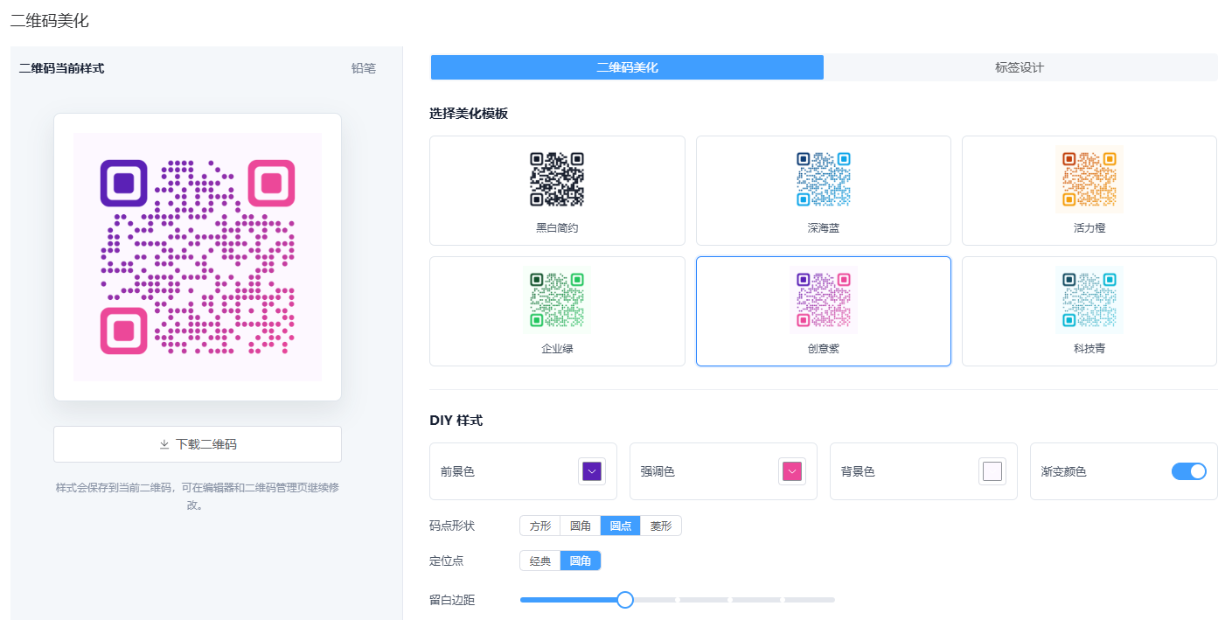
Task: Switch to the 标签设计 tab
Action: 1020,67
